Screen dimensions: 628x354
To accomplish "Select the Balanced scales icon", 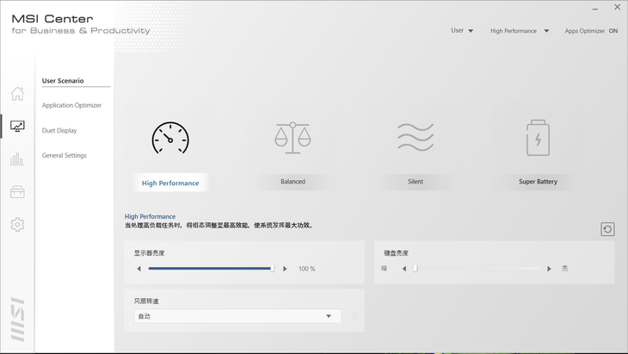I will [292, 138].
